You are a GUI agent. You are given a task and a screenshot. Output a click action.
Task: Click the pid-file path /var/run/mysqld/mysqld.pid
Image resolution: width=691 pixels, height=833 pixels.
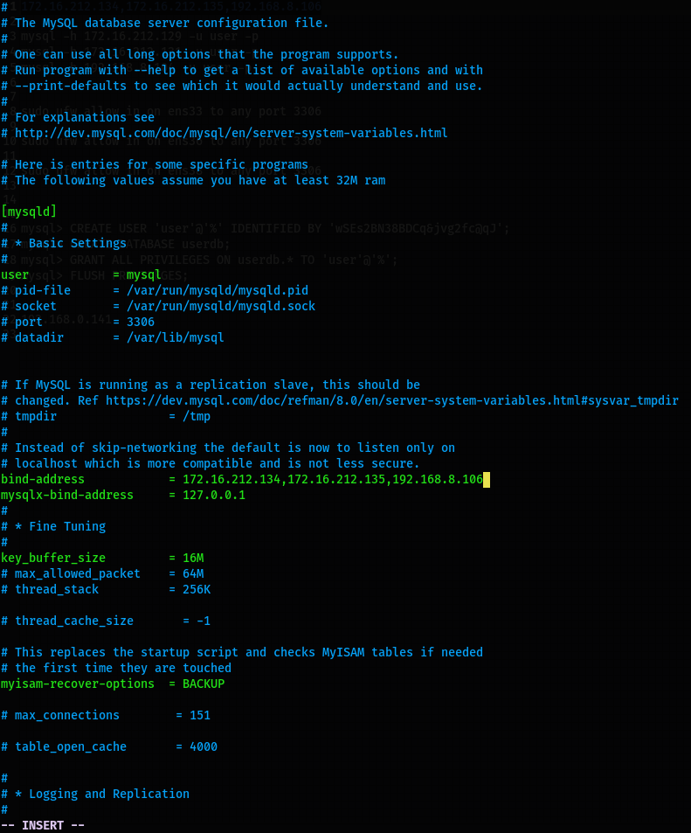pos(218,290)
